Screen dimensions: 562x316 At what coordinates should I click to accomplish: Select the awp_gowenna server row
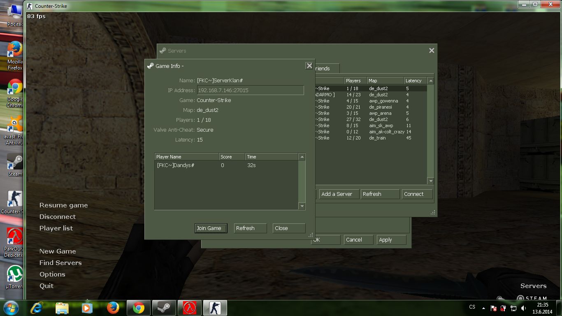[371, 101]
